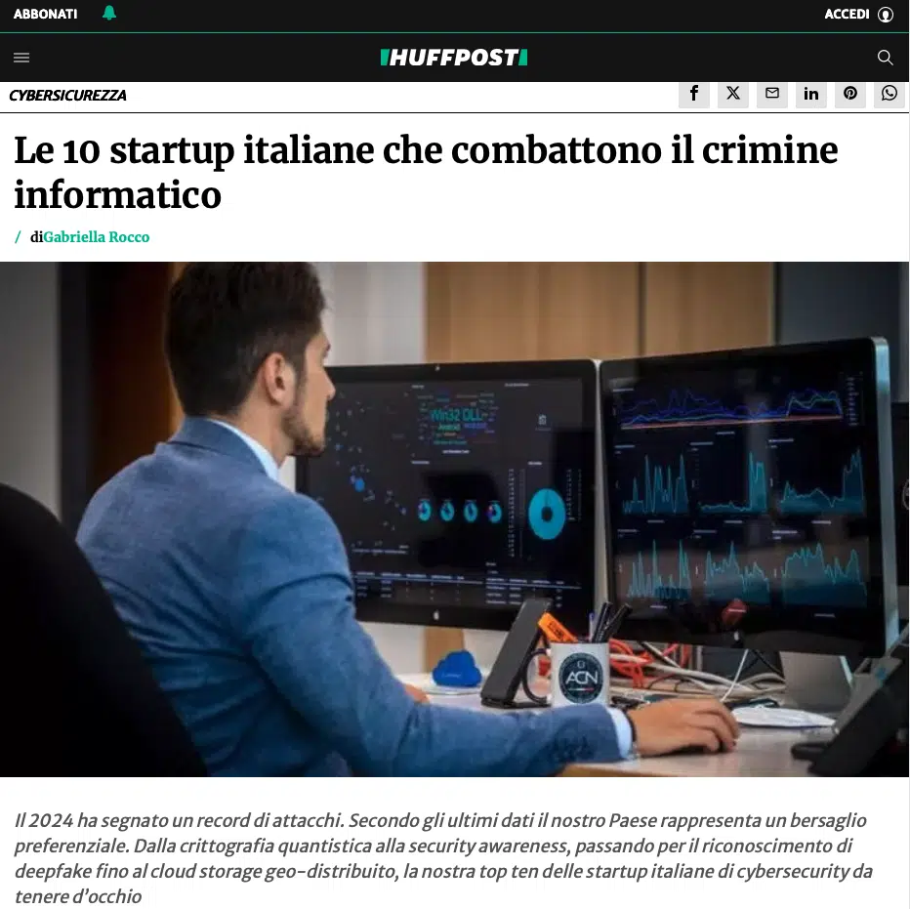Click the green notification bell icon
This screenshot has width=910, height=909.
[109, 14]
